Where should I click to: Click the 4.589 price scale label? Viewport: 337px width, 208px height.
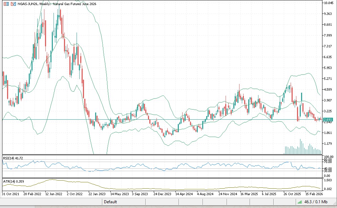pyautogui.click(x=328, y=90)
